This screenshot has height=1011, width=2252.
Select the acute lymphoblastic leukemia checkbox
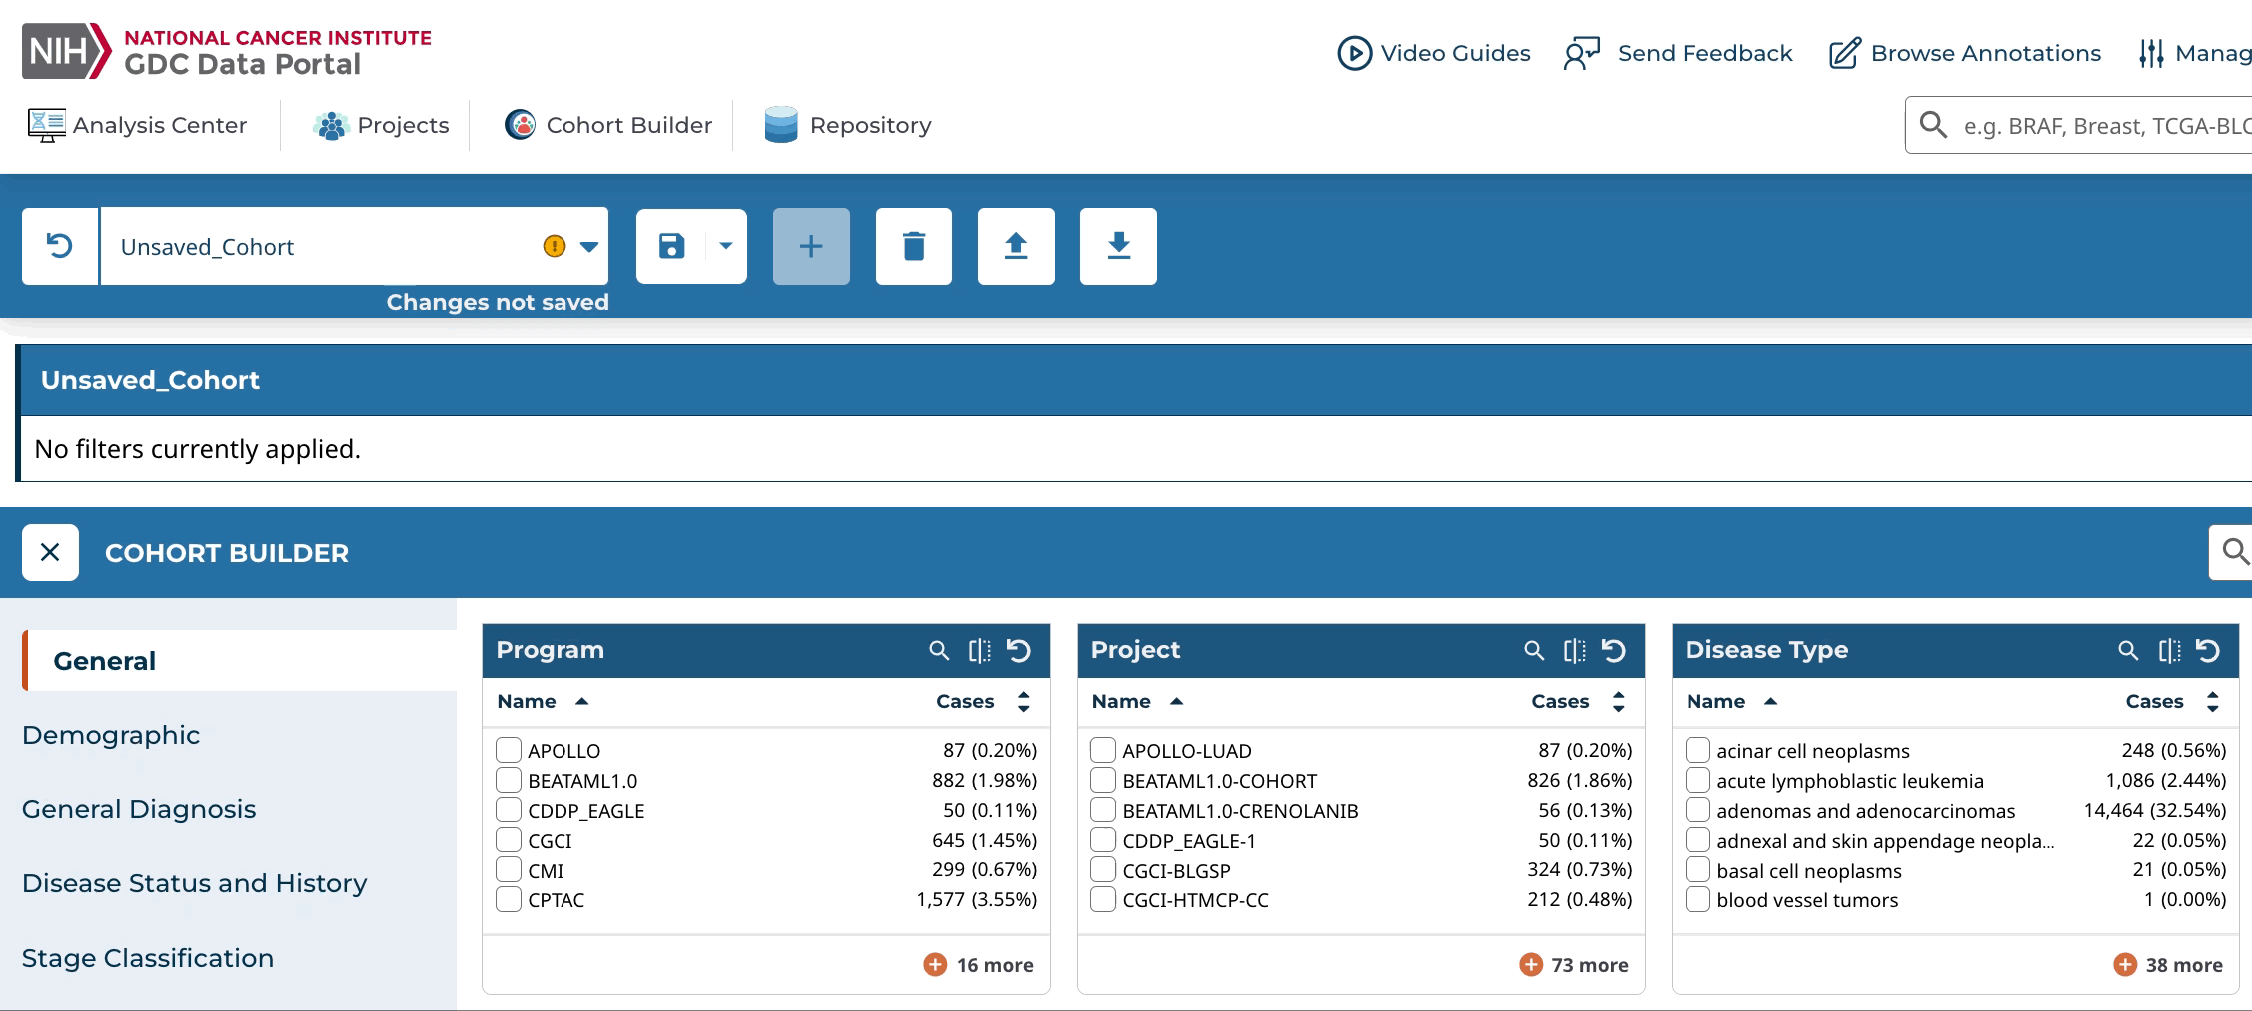pyautogui.click(x=1697, y=780)
